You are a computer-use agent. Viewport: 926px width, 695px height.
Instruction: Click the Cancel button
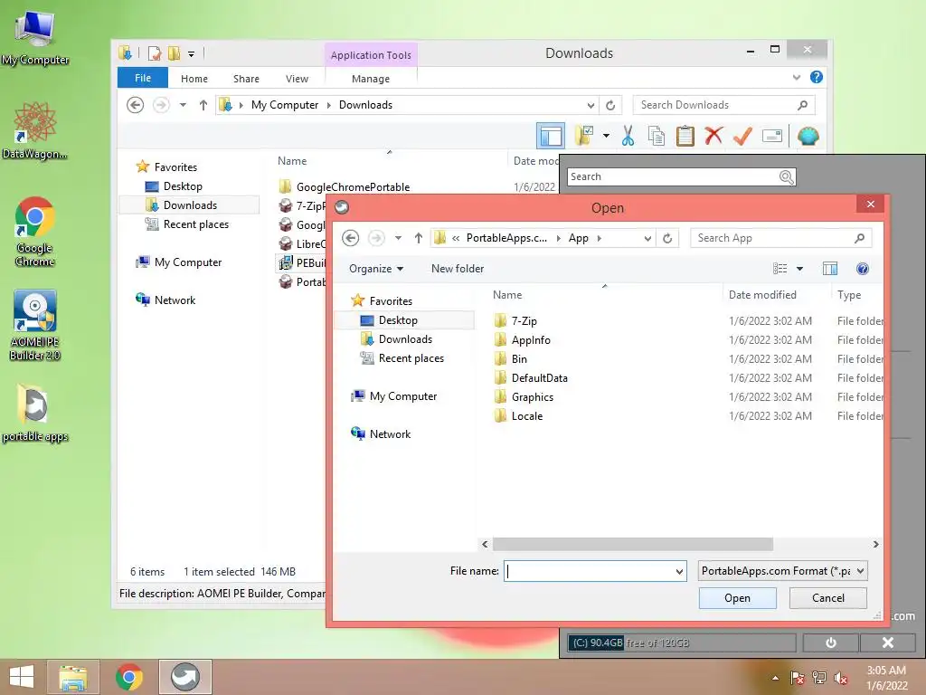pyautogui.click(x=828, y=598)
